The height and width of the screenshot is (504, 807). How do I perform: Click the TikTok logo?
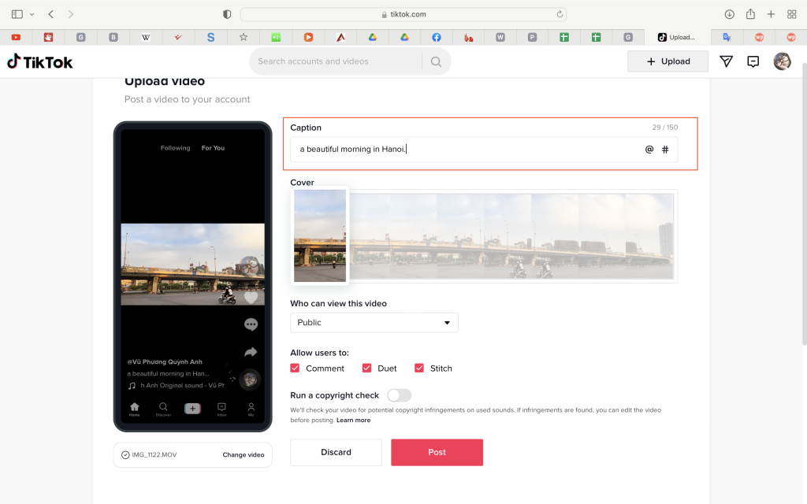(39, 61)
